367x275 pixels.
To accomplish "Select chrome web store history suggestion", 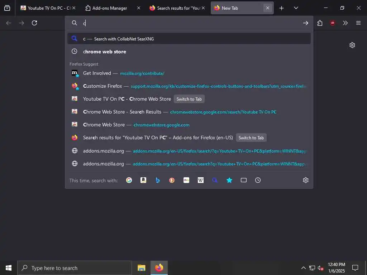I will pos(189,52).
